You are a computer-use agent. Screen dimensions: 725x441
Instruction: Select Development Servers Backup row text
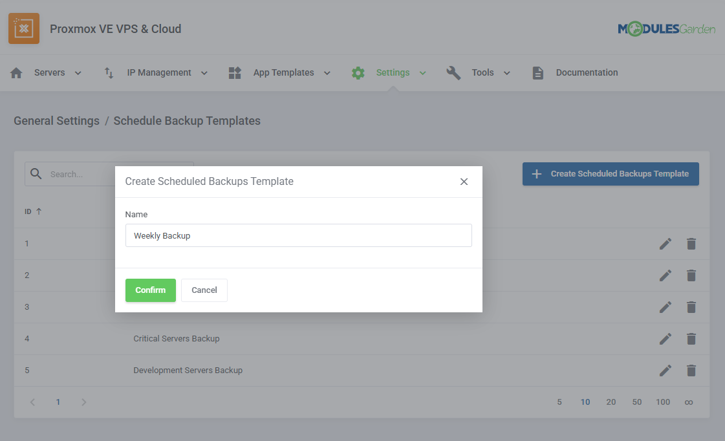click(188, 371)
